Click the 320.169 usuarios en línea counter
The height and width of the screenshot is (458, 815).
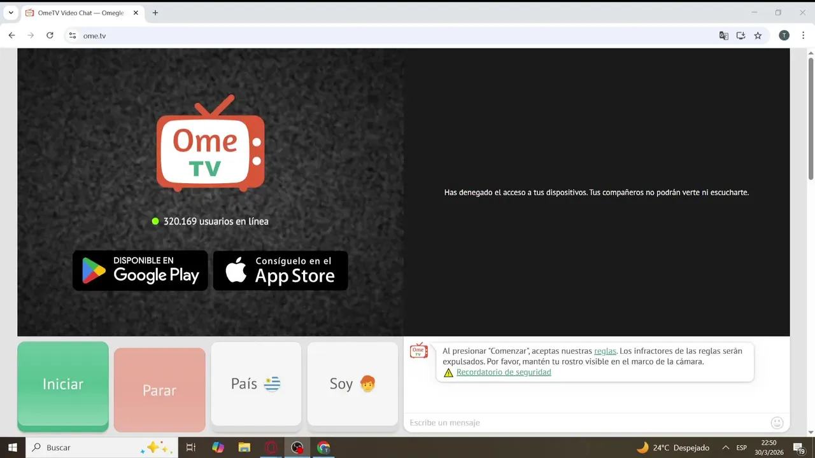click(210, 221)
